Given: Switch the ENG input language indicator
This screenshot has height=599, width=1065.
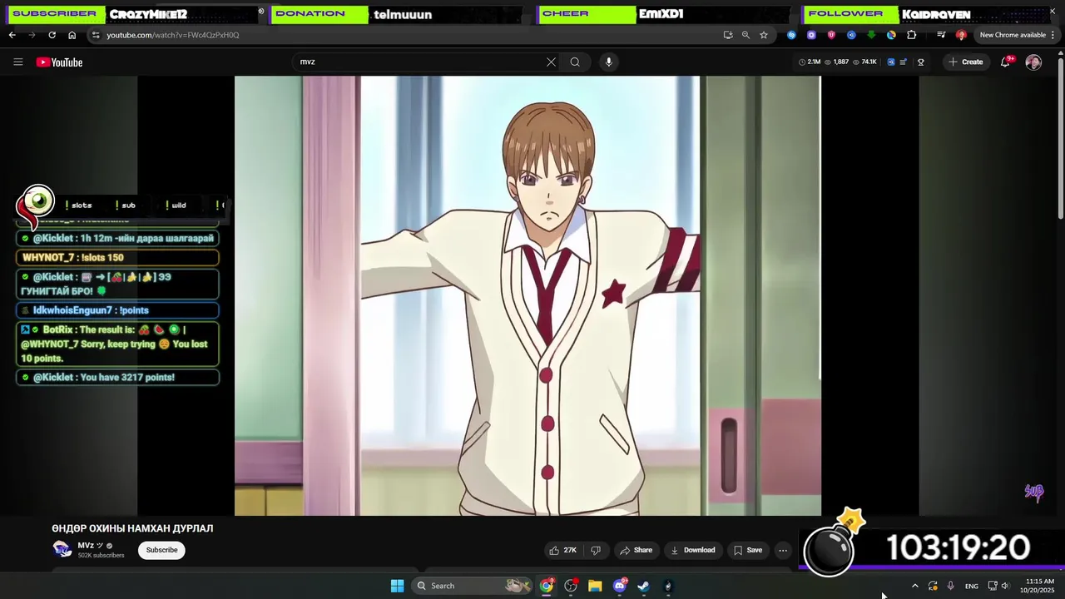Looking at the screenshot, I should point(972,586).
